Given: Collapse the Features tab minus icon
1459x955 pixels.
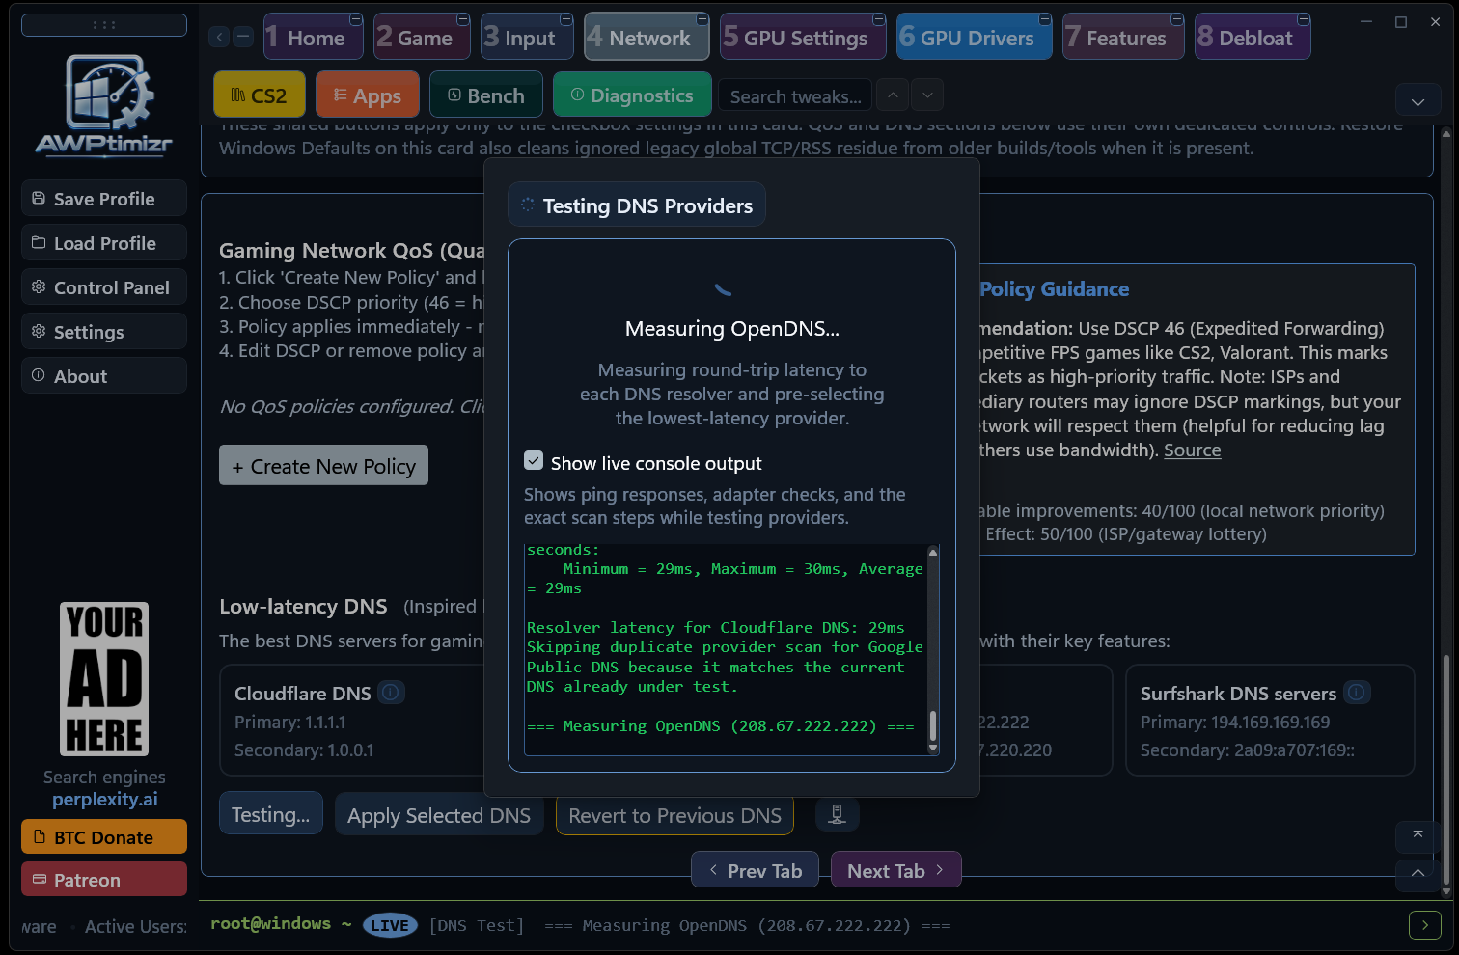Looking at the screenshot, I should (x=1176, y=19).
